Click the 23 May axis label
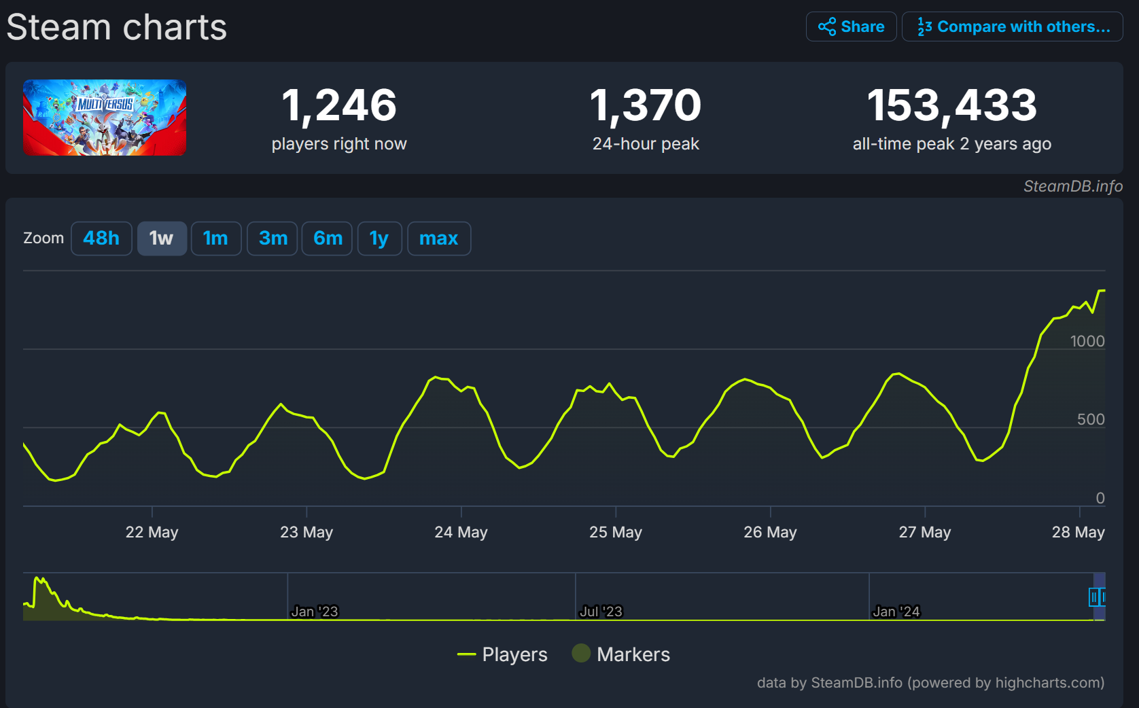 tap(306, 532)
